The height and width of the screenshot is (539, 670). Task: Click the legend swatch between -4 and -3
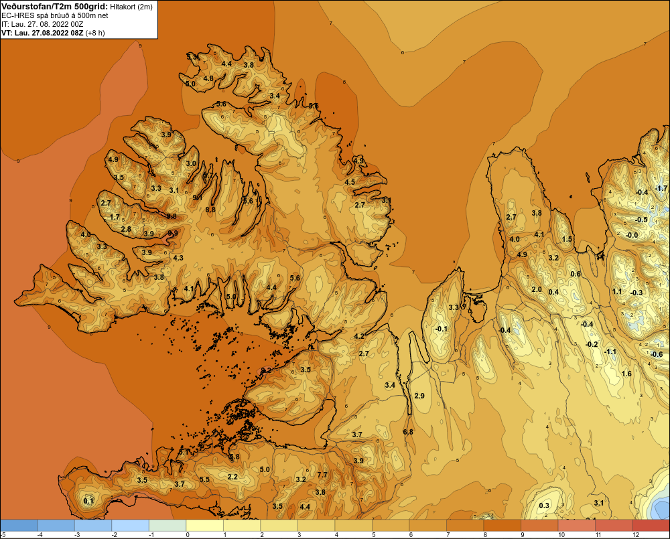point(56,526)
